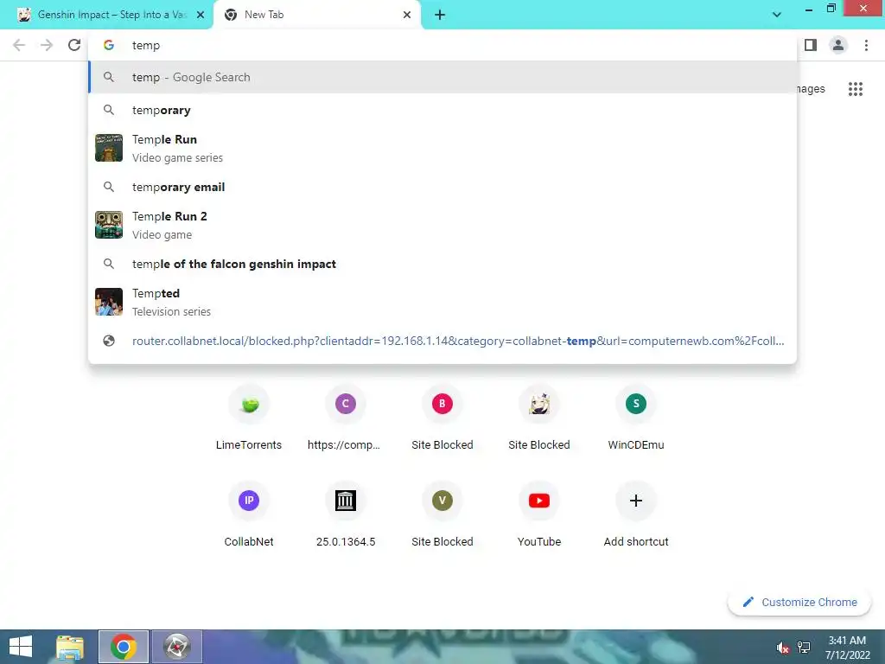This screenshot has height=664, width=885.
Task: Click the taskbar app next to Chrome
Action: pyautogui.click(x=176, y=647)
